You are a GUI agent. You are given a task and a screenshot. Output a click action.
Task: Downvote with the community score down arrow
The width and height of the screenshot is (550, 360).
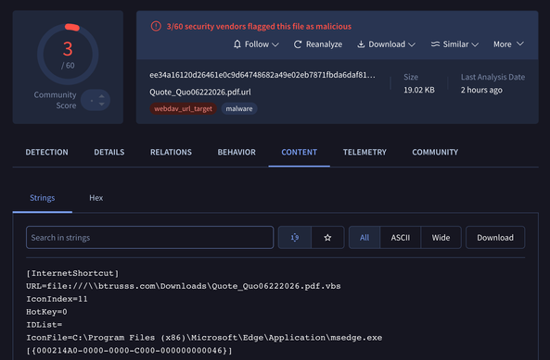coord(102,104)
